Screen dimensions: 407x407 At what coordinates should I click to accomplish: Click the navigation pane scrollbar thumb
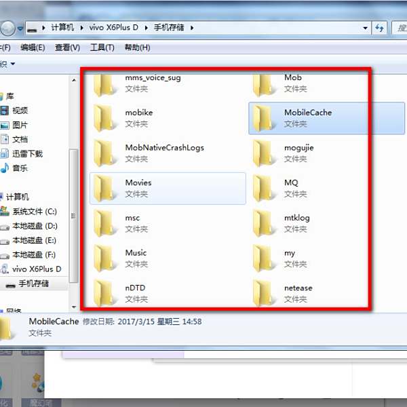(x=74, y=216)
